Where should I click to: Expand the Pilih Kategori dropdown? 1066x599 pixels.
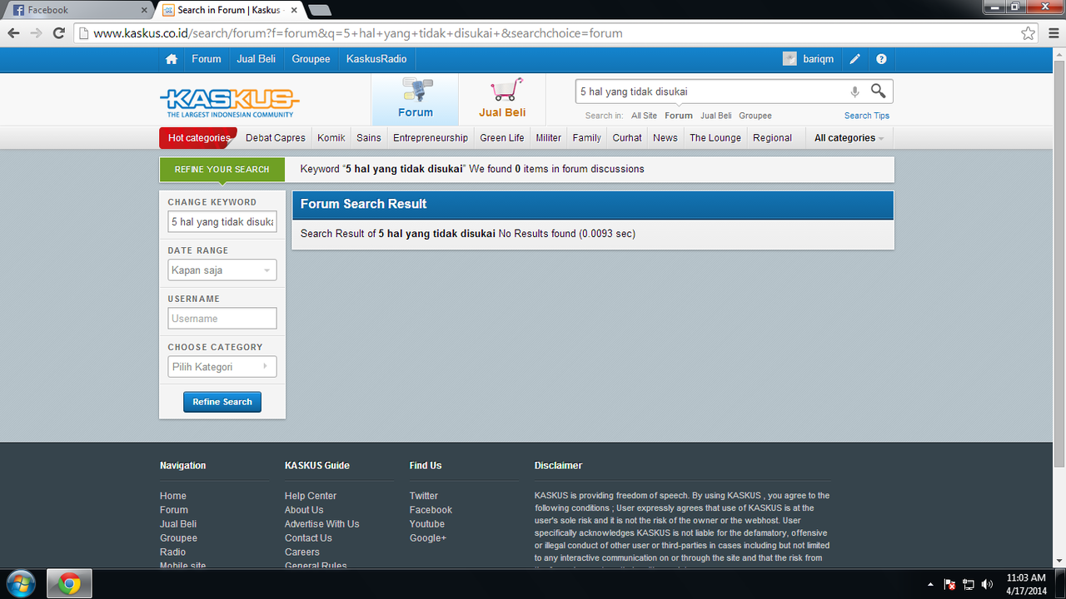(222, 367)
